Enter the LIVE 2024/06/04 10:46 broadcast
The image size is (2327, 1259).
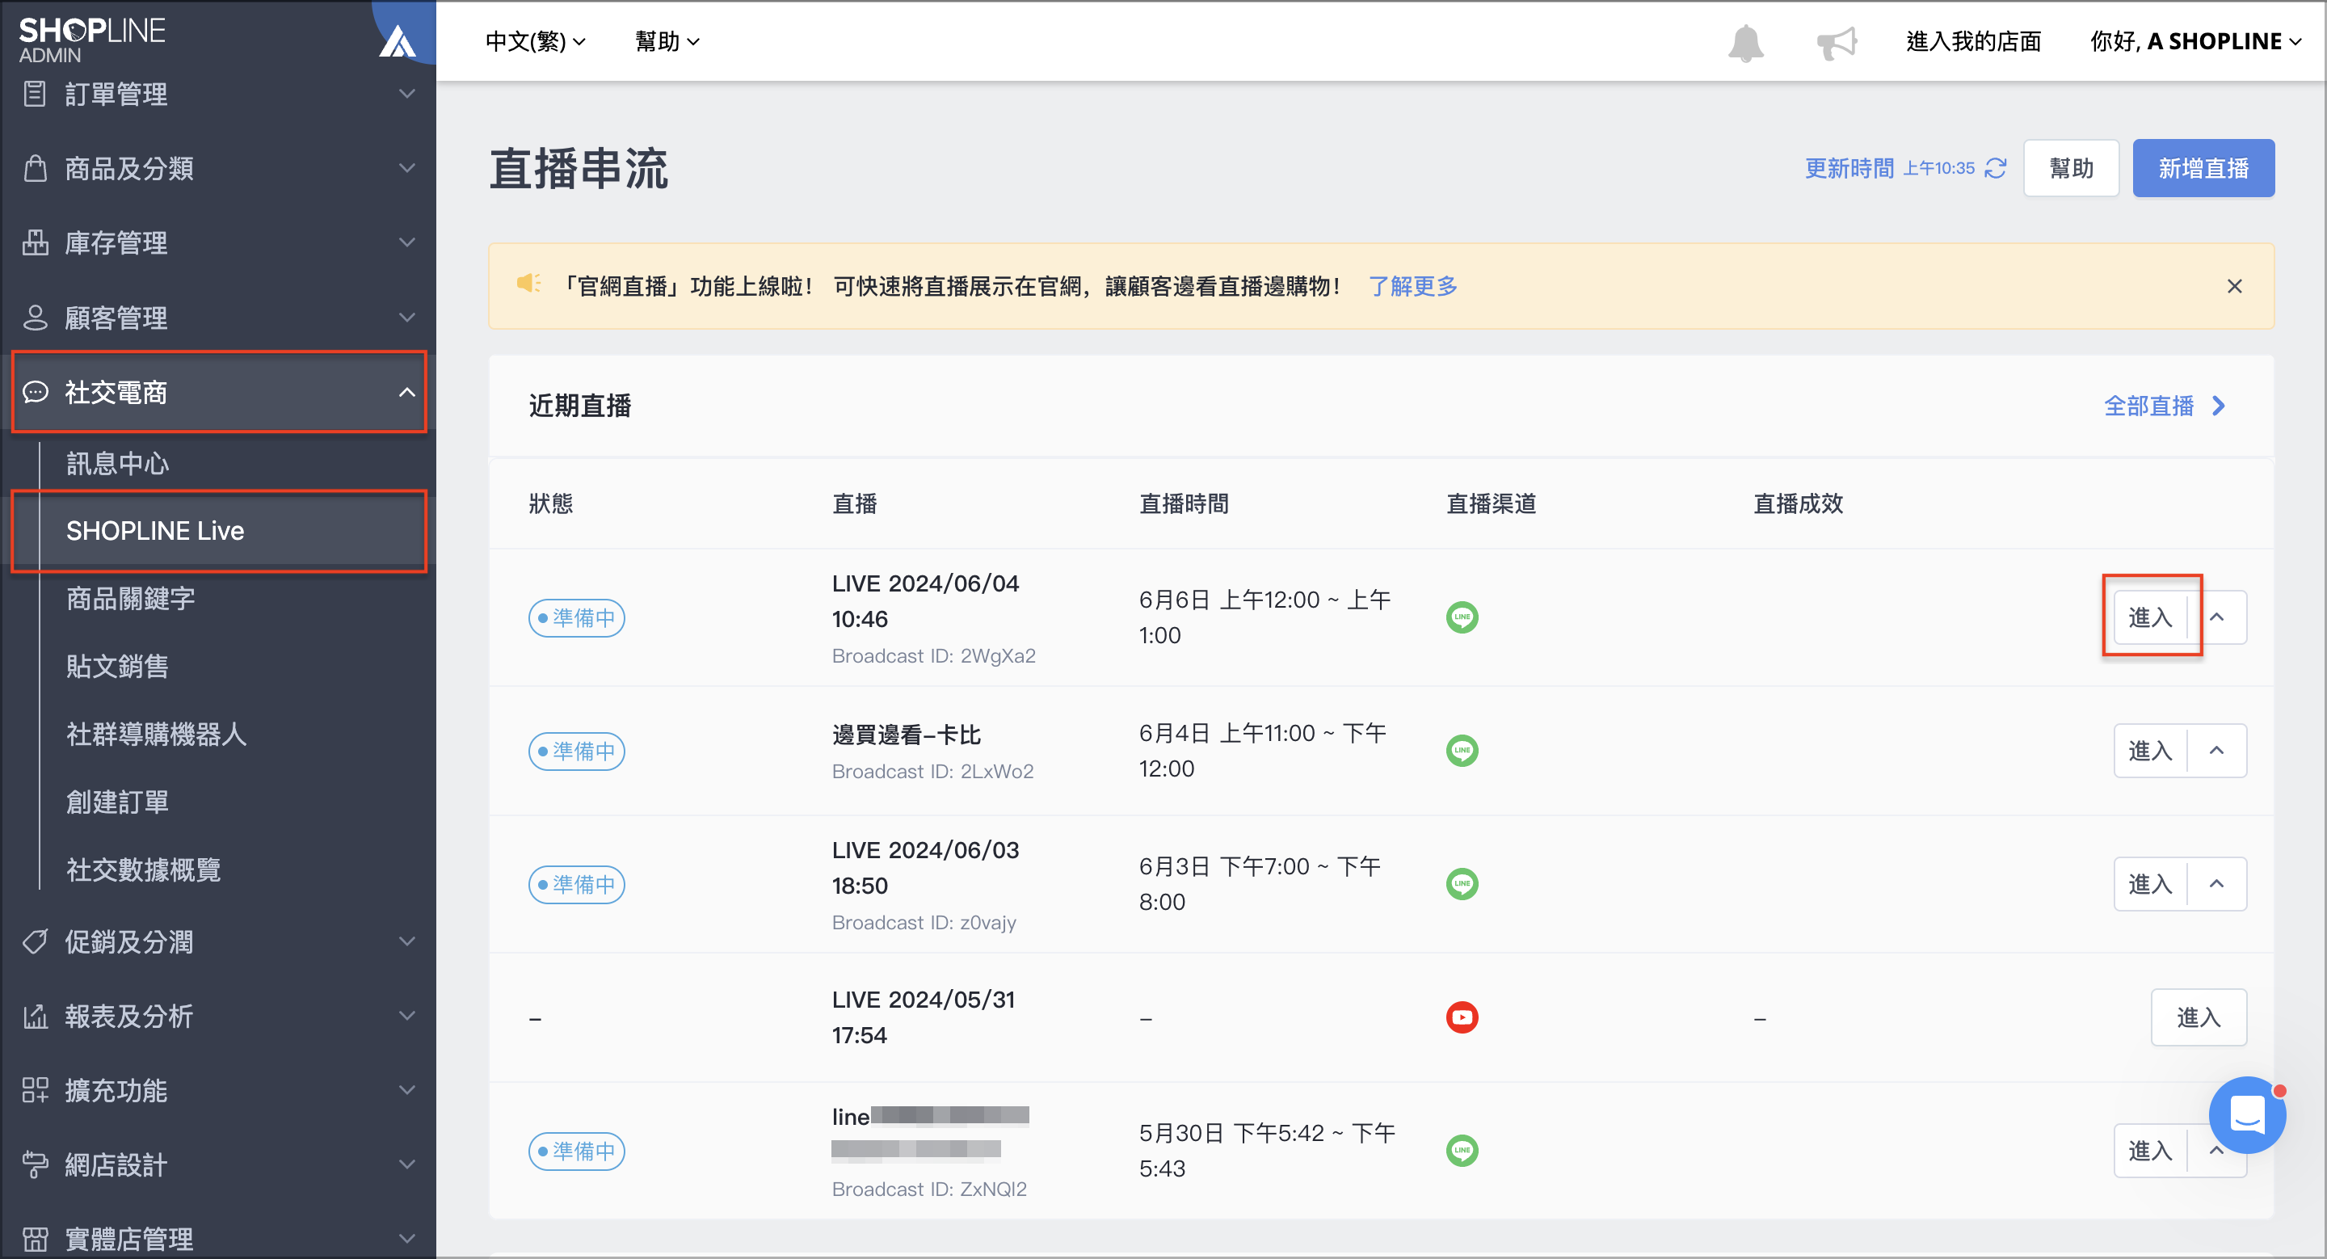[x=2150, y=617]
